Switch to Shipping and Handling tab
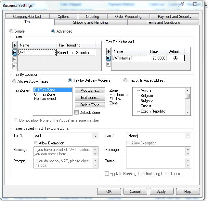Screen dimensions: 208x201 tap(91, 22)
